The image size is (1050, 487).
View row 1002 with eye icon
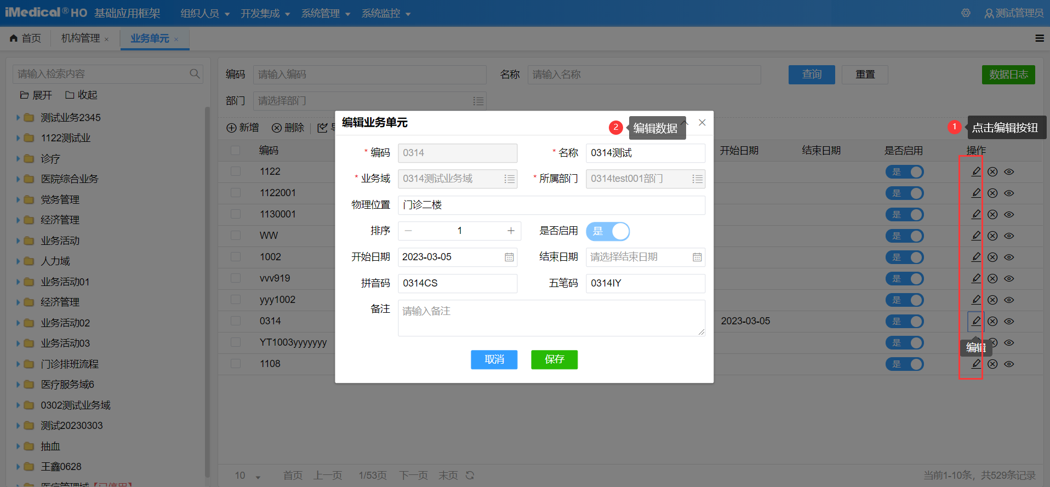(x=1009, y=257)
